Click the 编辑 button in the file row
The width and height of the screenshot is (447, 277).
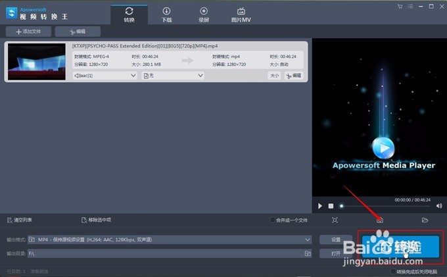pyautogui.click(x=294, y=76)
